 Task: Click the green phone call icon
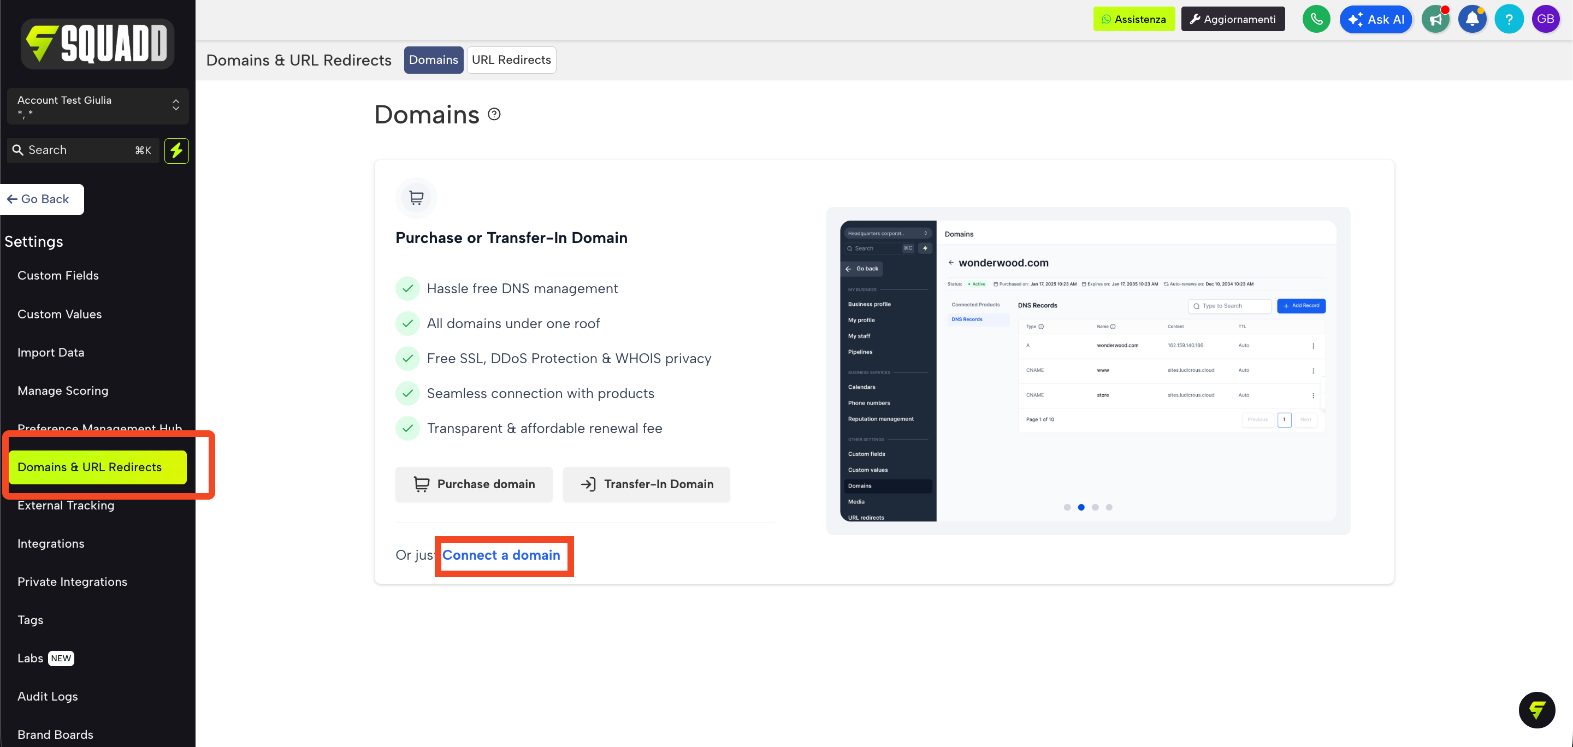(1316, 19)
